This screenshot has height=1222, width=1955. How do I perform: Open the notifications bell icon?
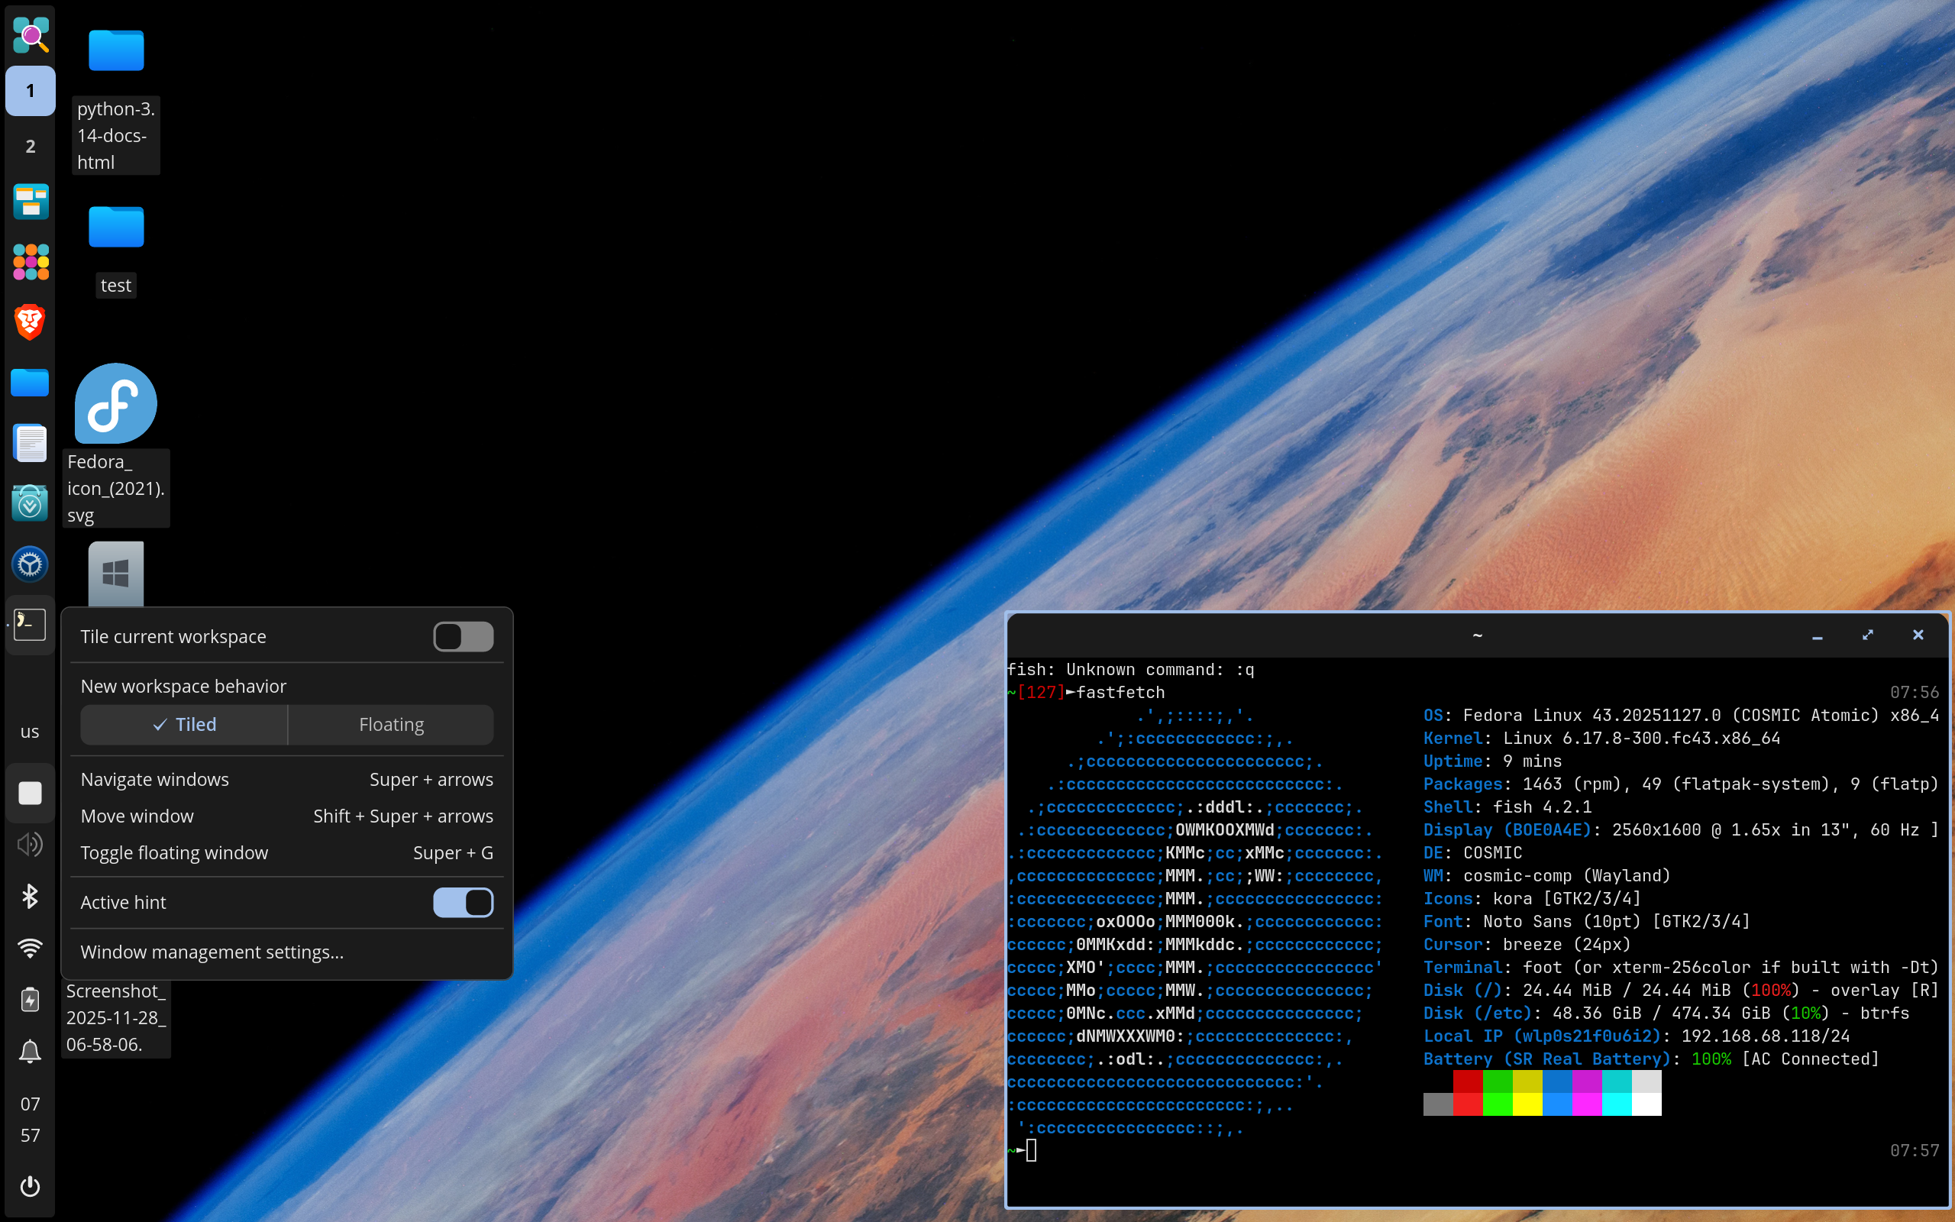[x=30, y=1052]
